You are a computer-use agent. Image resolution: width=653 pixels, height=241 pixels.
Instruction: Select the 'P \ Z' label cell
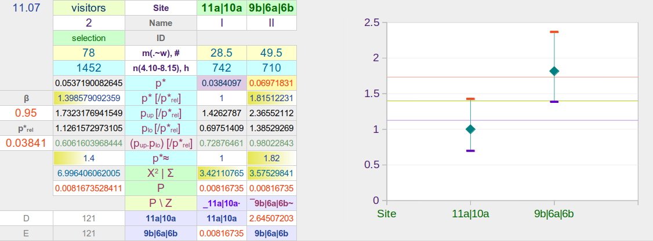point(161,203)
